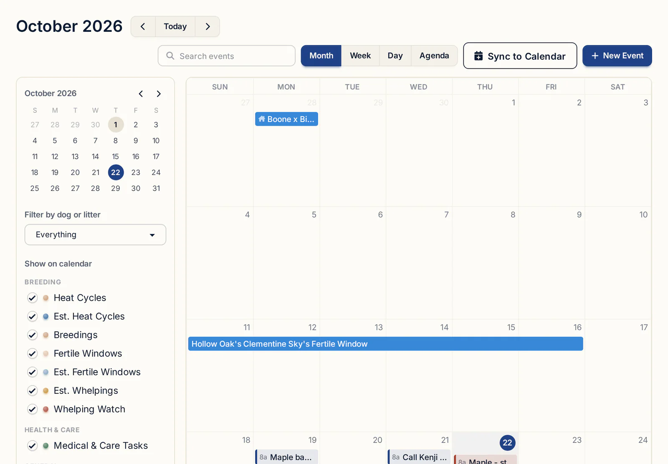Open the Everything filter dropdown

click(95, 235)
